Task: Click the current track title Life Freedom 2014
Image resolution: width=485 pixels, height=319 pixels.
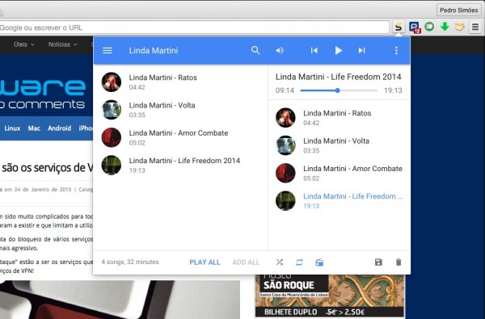Action: click(339, 77)
